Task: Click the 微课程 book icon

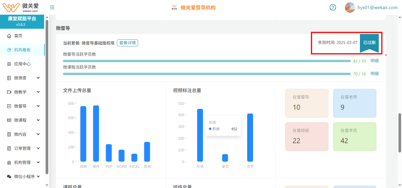Action: pos(9,120)
